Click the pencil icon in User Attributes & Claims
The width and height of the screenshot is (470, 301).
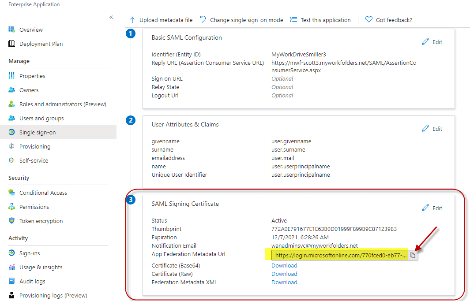point(425,129)
